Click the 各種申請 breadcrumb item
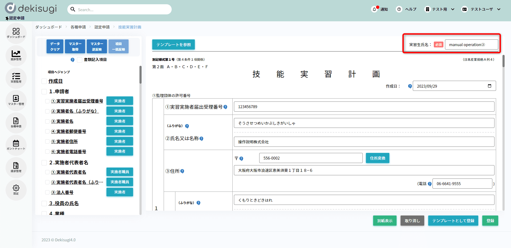Screen dimensions: 511x248 point(78,27)
